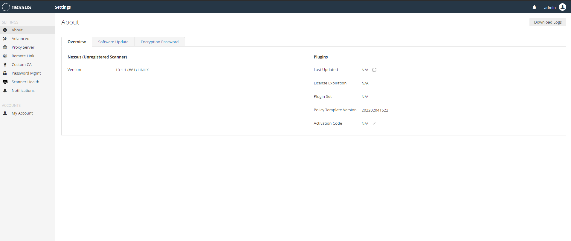Click version value 10.1.1 (#61) LINUX
The height and width of the screenshot is (241, 571).
click(132, 70)
